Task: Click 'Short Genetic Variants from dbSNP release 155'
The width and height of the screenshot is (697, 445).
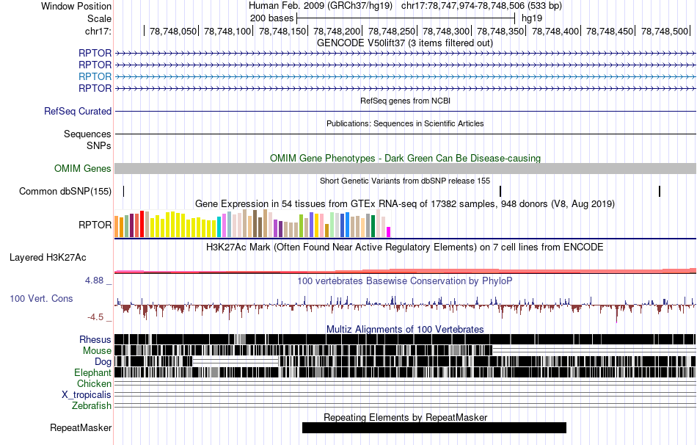Action: pyautogui.click(x=405, y=181)
